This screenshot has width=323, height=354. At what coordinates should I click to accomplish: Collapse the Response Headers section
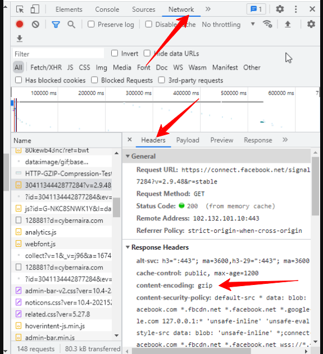(x=128, y=247)
